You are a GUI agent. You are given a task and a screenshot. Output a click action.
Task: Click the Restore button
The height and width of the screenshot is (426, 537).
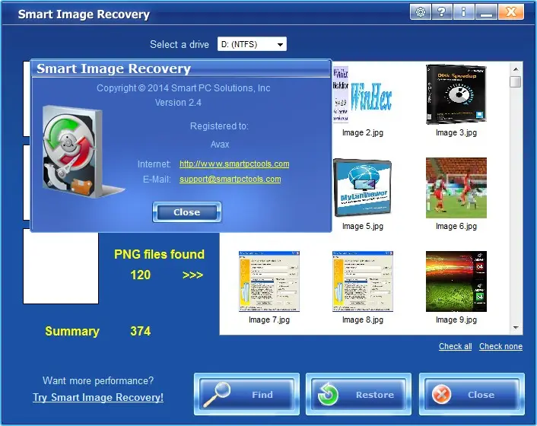(358, 394)
